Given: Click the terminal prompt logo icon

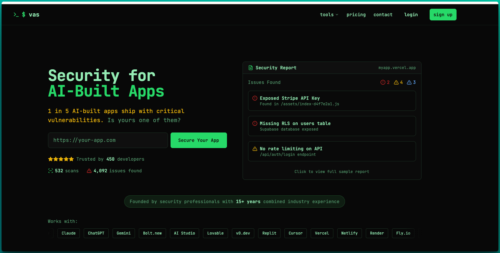Looking at the screenshot, I should (16, 15).
